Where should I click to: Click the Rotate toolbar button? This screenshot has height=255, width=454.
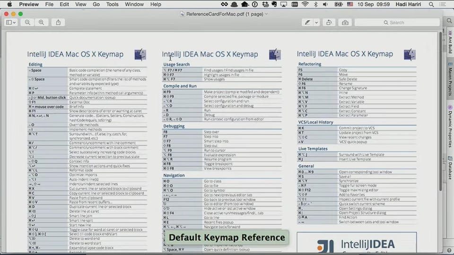point(329,22)
